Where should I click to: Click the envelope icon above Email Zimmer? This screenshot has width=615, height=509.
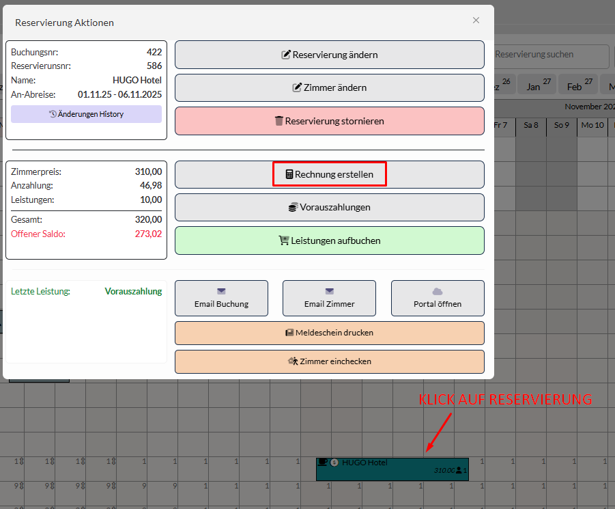(x=329, y=291)
